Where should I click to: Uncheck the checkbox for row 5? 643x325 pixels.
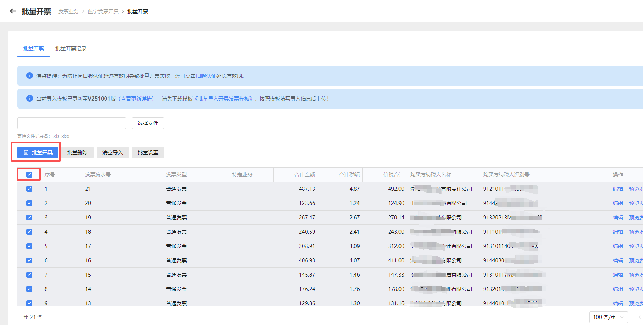[x=29, y=246]
